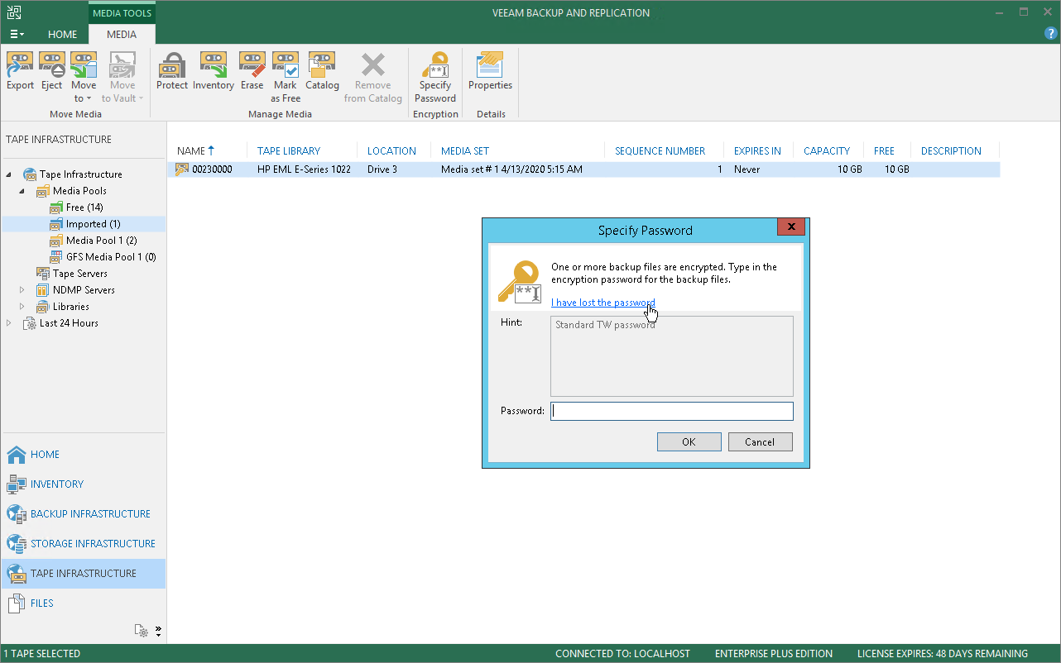The height and width of the screenshot is (663, 1061).
Task: Run Inventory from the ribbon
Action: coord(214,71)
